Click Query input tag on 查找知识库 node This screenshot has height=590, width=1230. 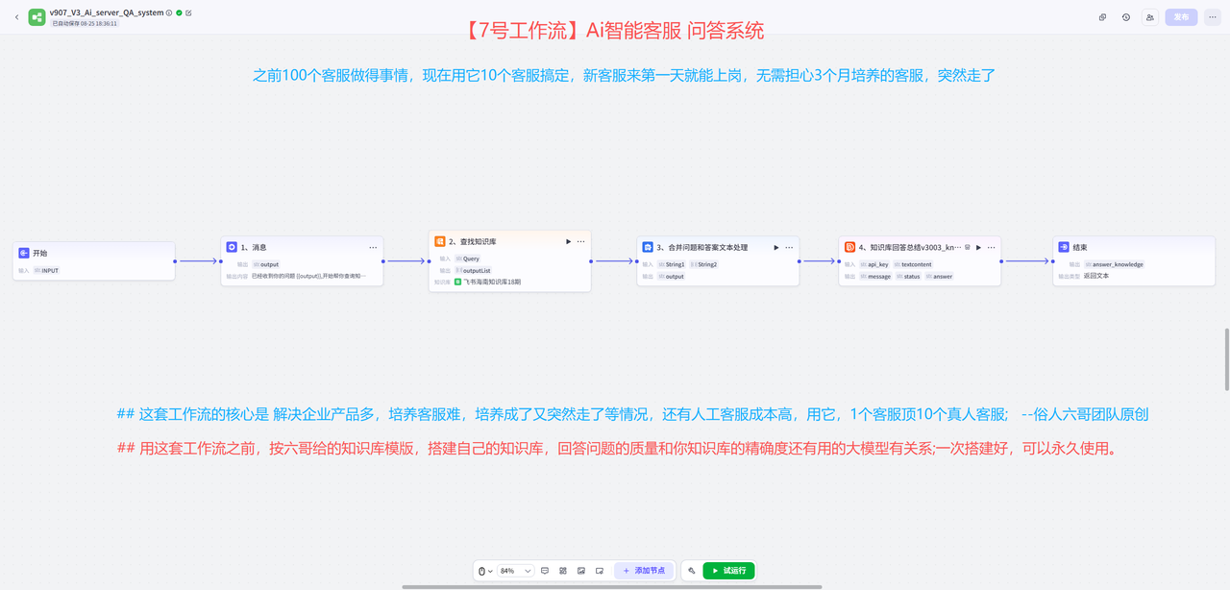coord(468,258)
